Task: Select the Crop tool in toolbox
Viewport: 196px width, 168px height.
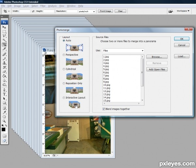Action: pyautogui.click(x=4, y=45)
